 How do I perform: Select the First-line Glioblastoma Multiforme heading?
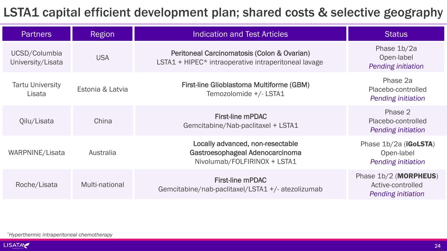point(245,85)
